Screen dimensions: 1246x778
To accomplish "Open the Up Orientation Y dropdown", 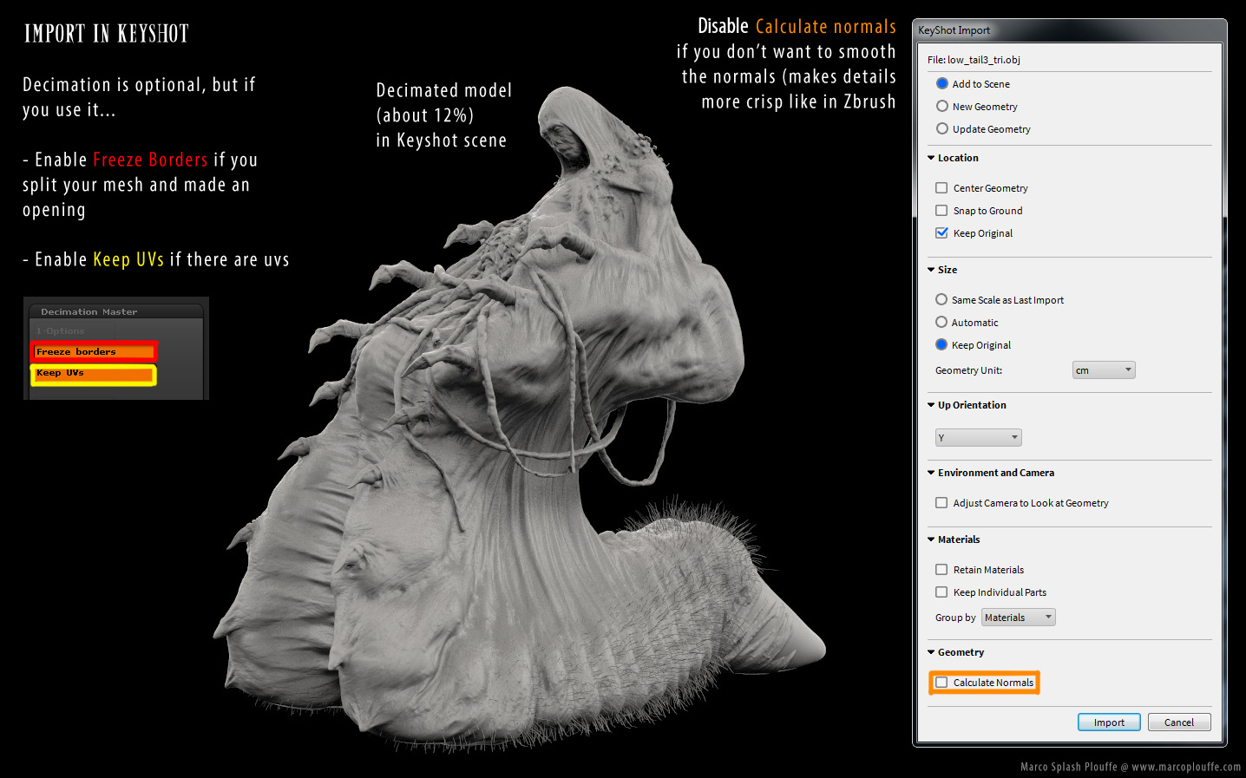I will click(x=978, y=438).
